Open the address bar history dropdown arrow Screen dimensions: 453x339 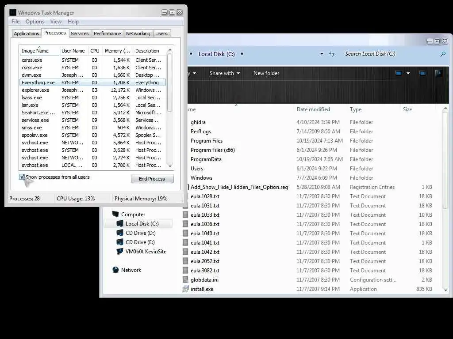(x=322, y=54)
